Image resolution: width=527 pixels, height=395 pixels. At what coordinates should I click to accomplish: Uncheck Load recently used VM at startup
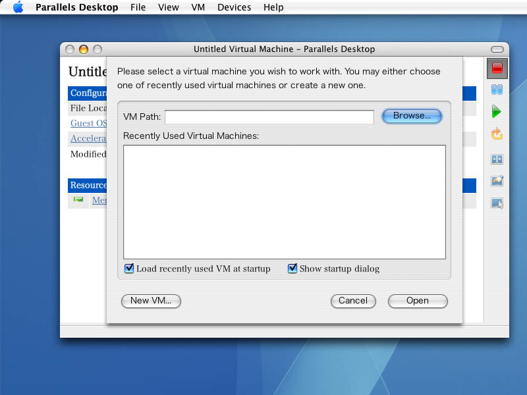tap(128, 269)
